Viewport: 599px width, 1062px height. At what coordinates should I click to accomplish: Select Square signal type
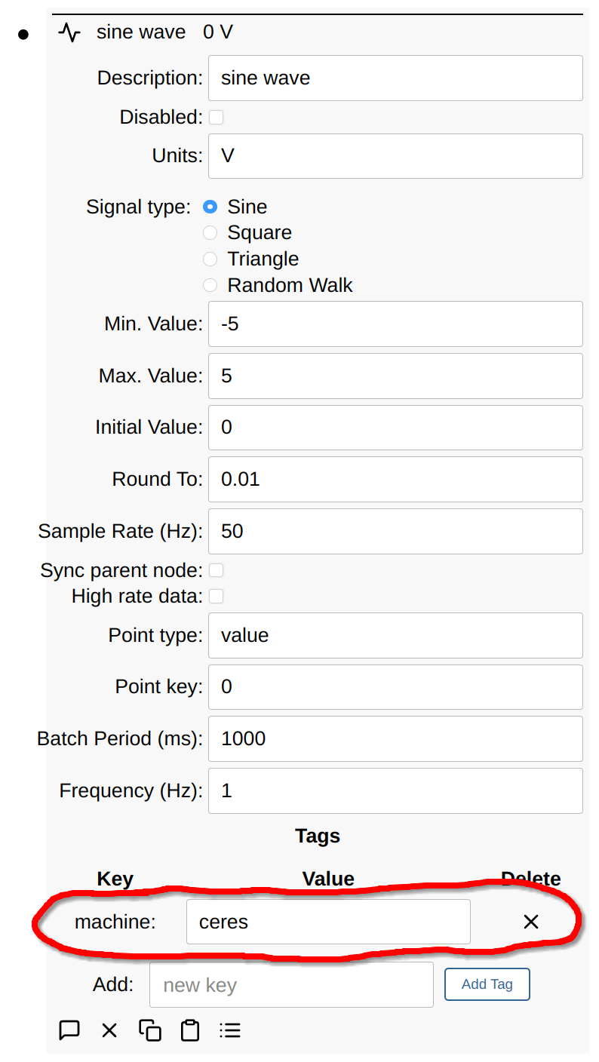click(x=210, y=233)
